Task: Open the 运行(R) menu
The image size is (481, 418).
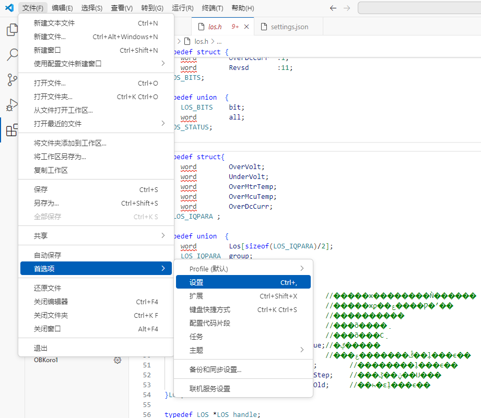Action: click(182, 8)
